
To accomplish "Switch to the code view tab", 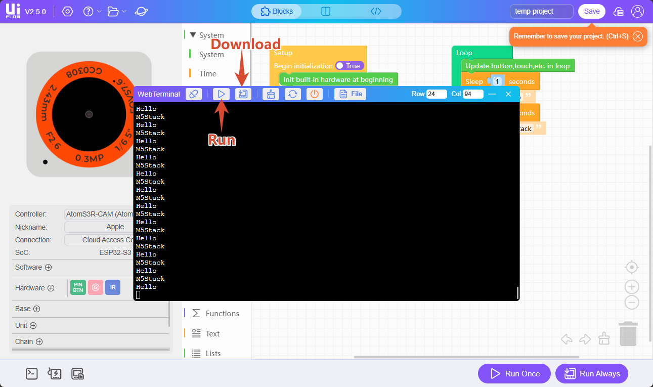I will pyautogui.click(x=376, y=11).
